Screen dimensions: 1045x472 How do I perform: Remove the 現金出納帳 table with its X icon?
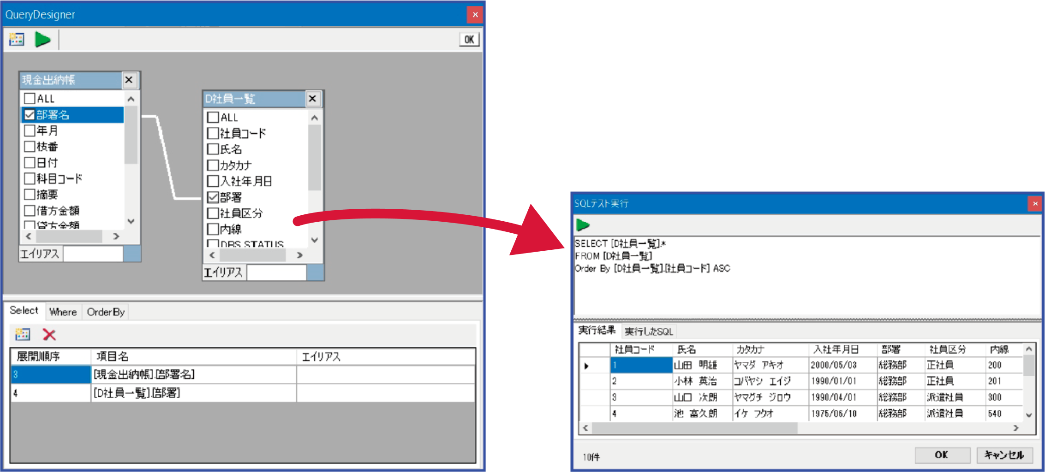[129, 80]
